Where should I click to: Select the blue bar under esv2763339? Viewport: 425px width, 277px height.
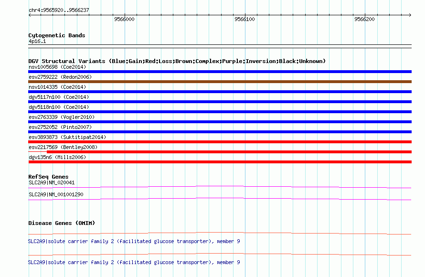point(220,122)
